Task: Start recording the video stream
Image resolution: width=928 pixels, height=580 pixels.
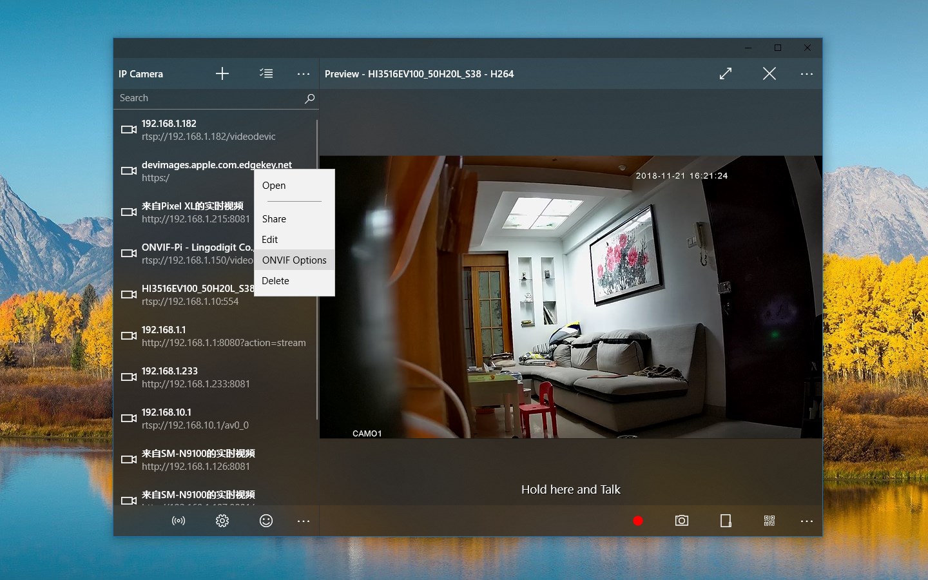Action: [x=638, y=521]
